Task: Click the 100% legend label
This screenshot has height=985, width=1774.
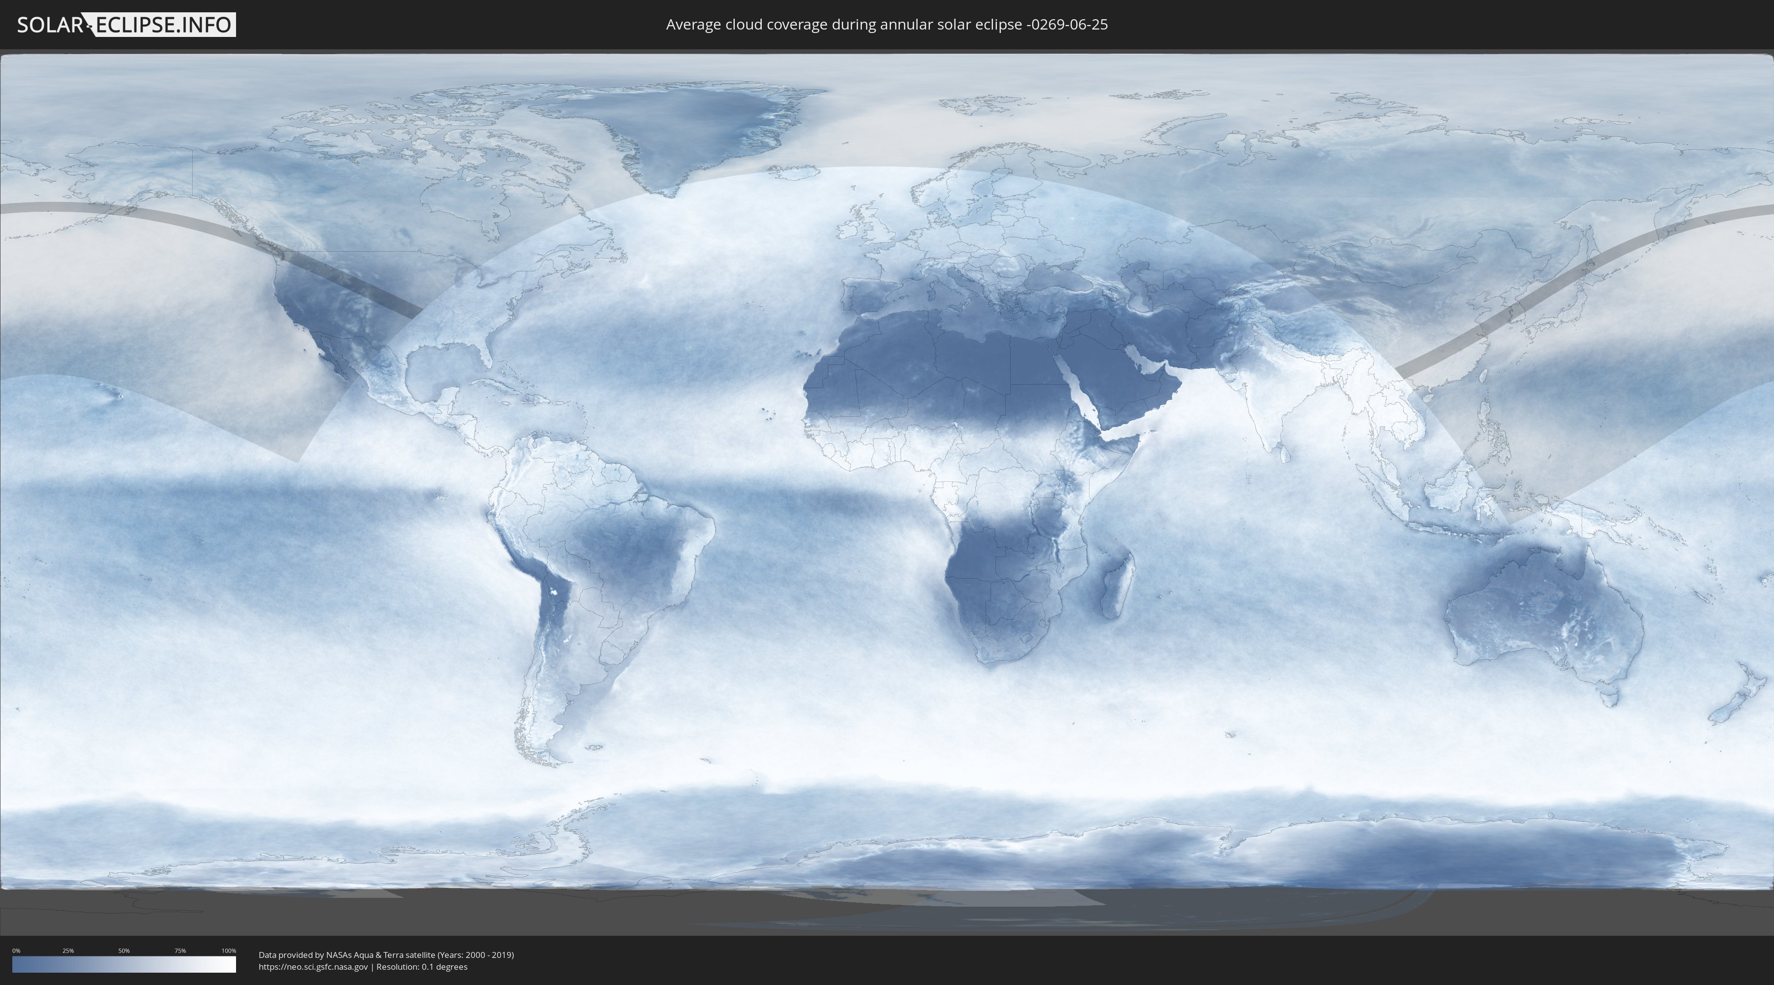Action: pos(229,951)
